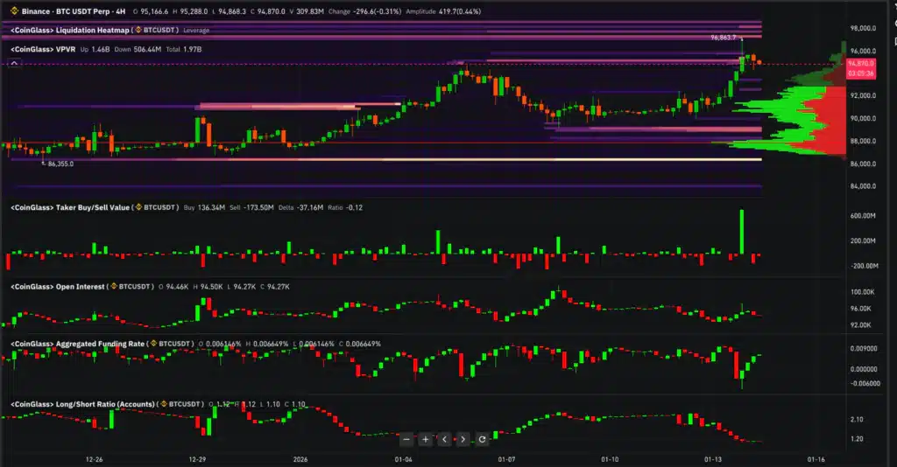Click the 01-13 date on the time axis
This screenshot has height=467, width=897.
coord(712,458)
